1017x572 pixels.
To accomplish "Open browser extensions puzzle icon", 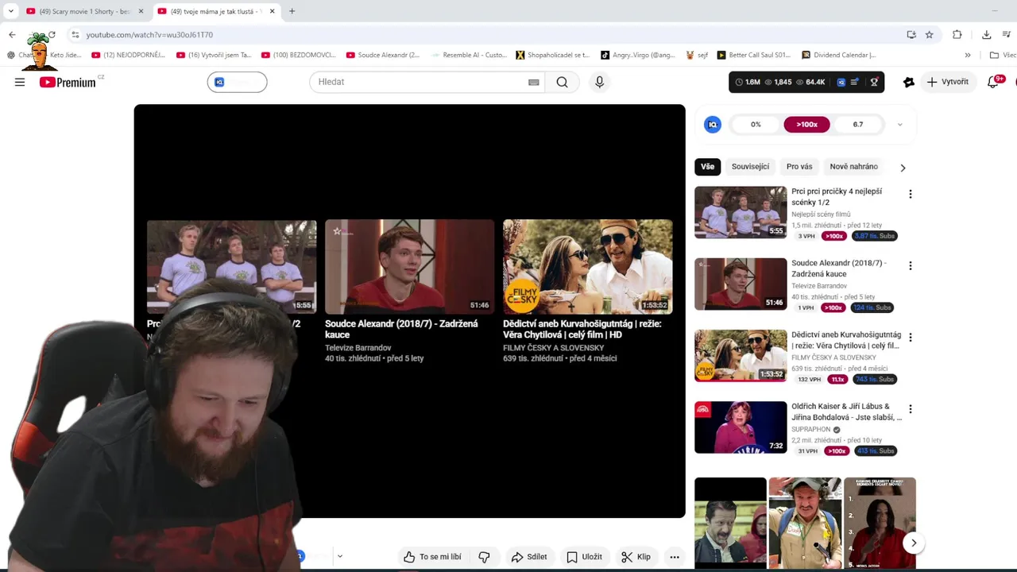I will pyautogui.click(x=957, y=35).
